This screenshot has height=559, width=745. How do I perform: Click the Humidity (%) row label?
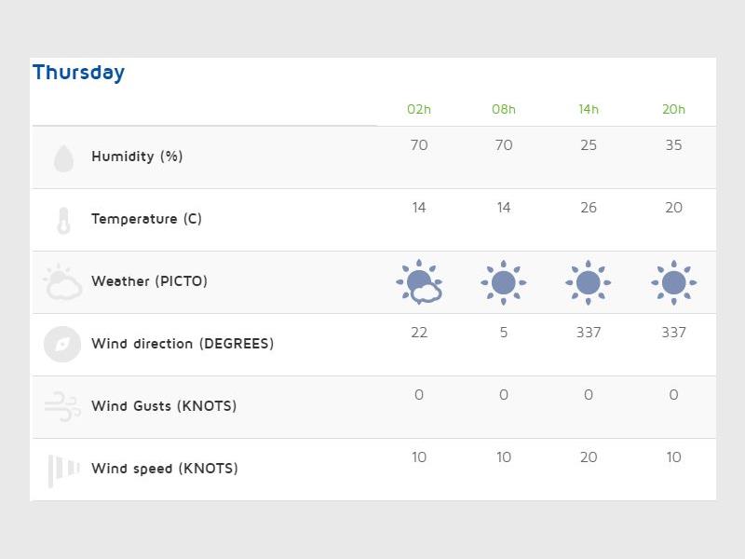coord(137,157)
